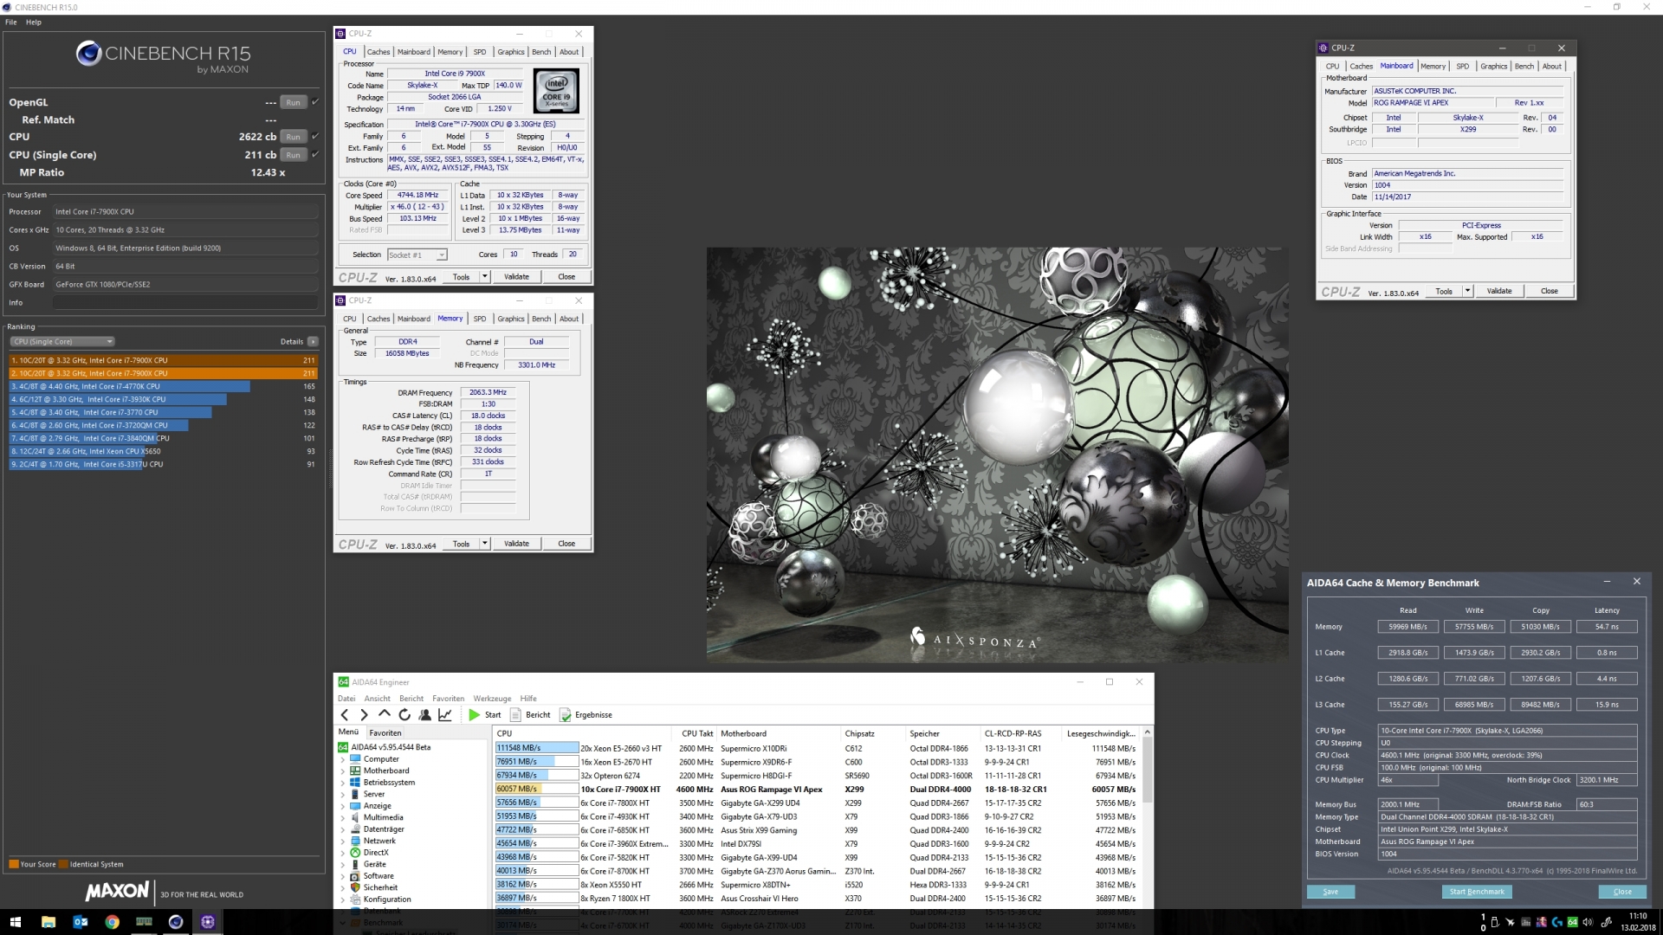1663x935 pixels.
Task: Switch to Cinebench from the taskbar
Action: pos(176,922)
